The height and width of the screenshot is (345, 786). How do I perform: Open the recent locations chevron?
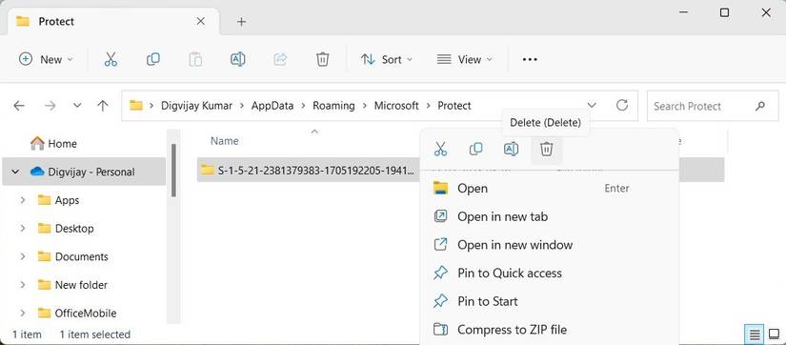pos(77,106)
